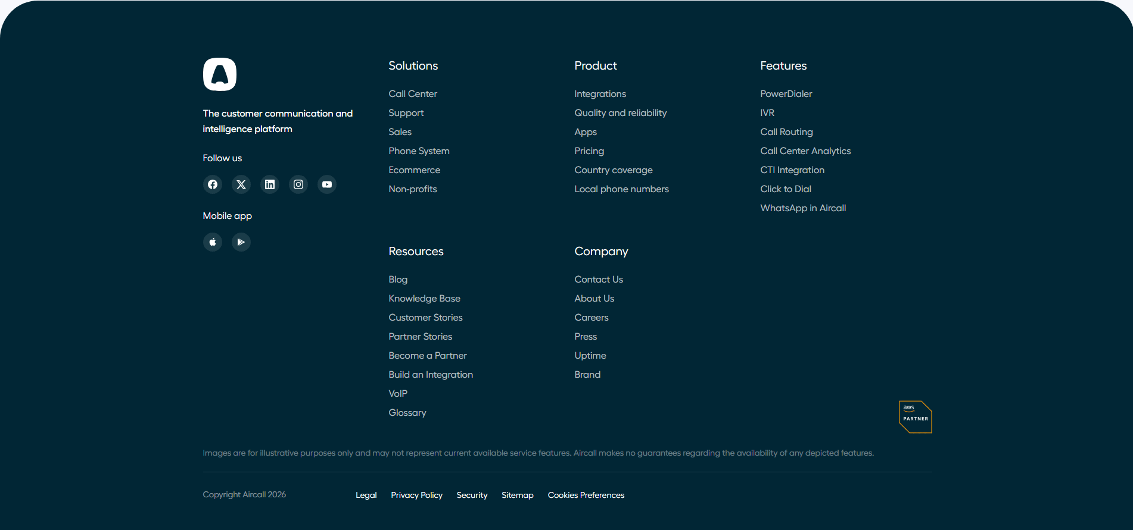Check the Uptime status link

[590, 356]
